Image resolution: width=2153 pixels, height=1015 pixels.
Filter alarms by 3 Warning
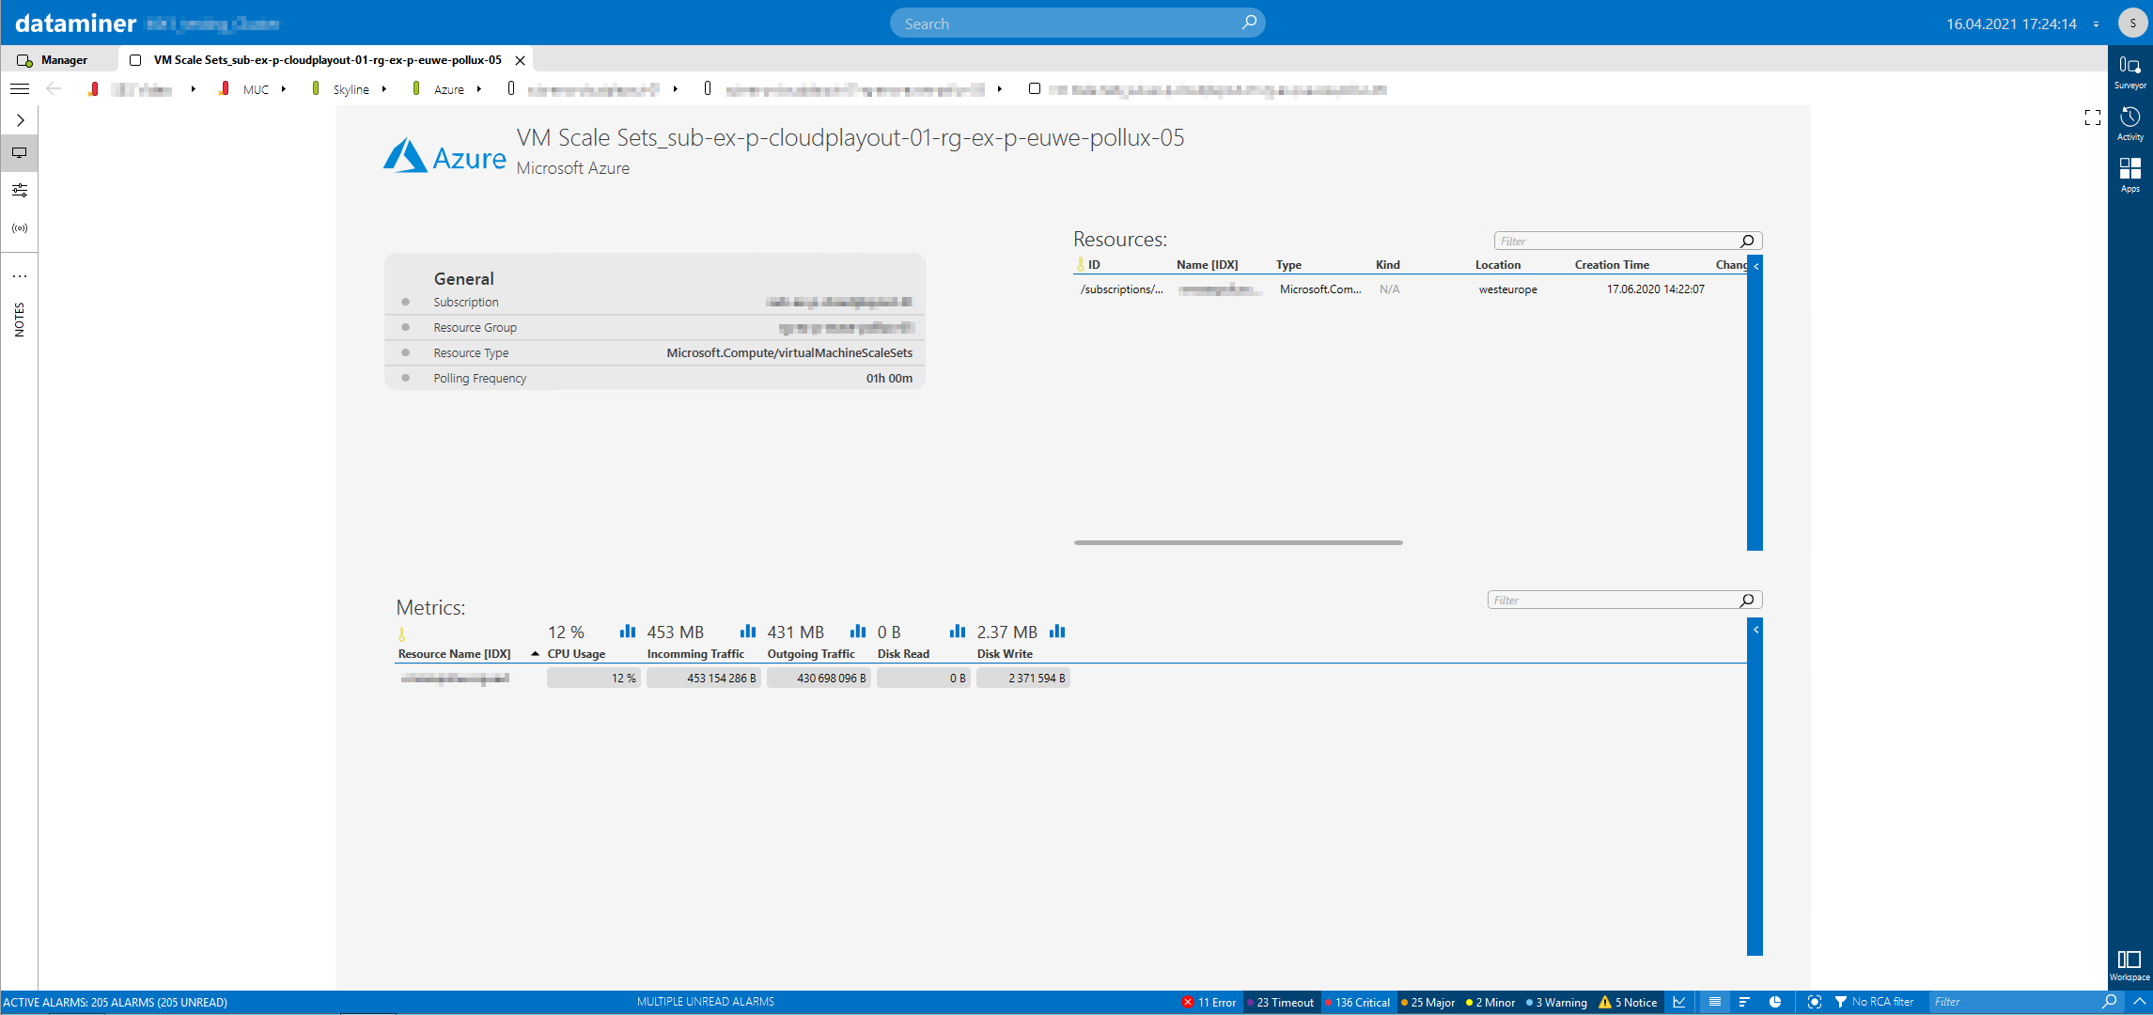point(1556,1002)
